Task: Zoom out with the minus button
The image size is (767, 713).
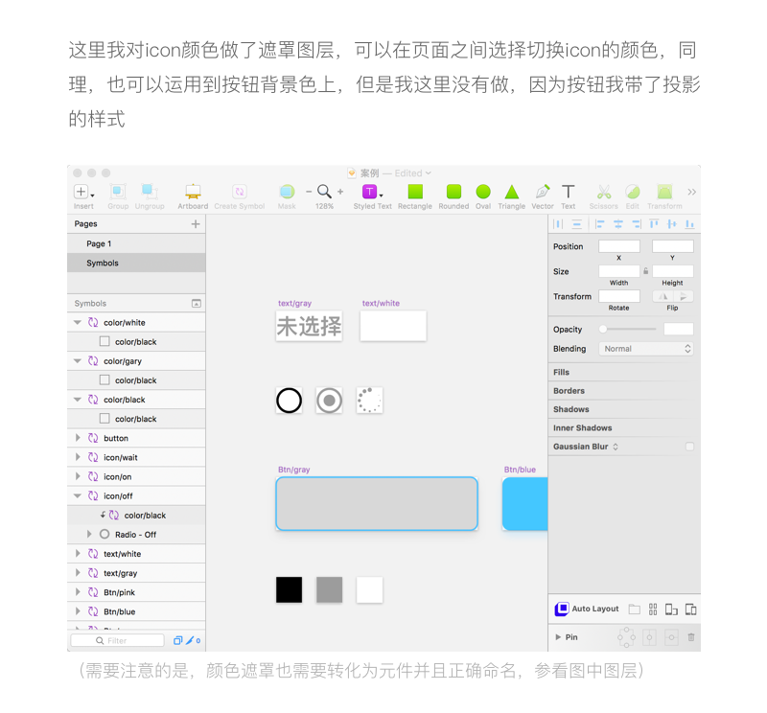Action: pyautogui.click(x=309, y=192)
